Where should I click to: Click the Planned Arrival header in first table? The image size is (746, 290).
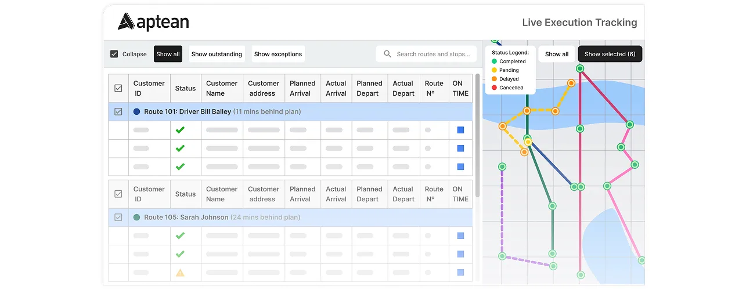click(x=302, y=88)
